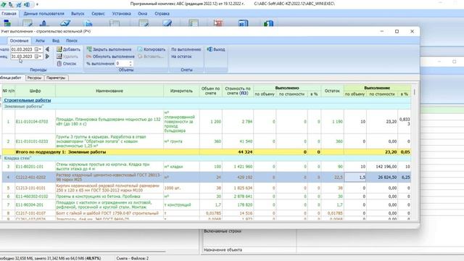Click the Обнулить выполнение icon
464x261 pixels.
coord(89,57)
